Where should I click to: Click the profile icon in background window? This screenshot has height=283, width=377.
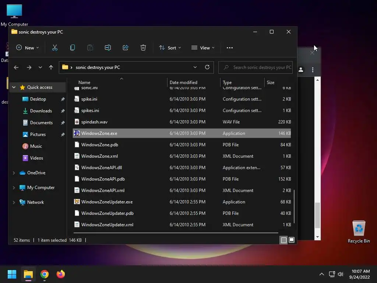click(301, 70)
